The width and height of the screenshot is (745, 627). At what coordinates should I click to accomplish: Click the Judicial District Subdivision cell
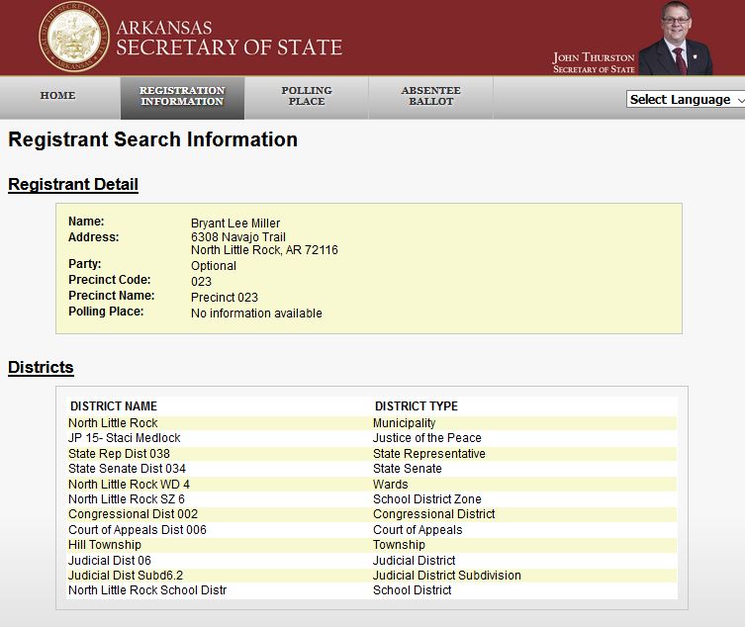(x=446, y=576)
